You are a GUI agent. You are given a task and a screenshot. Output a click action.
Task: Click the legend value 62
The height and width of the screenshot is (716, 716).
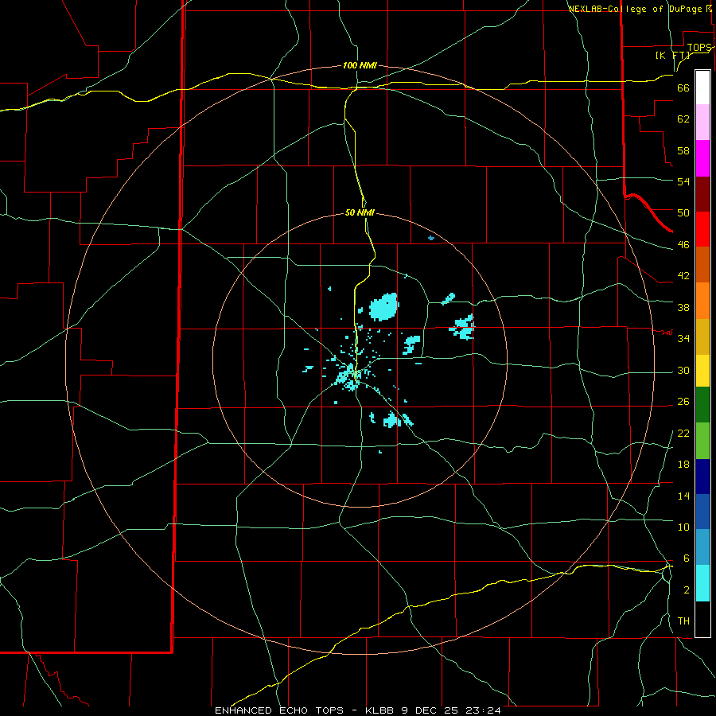[683, 119]
